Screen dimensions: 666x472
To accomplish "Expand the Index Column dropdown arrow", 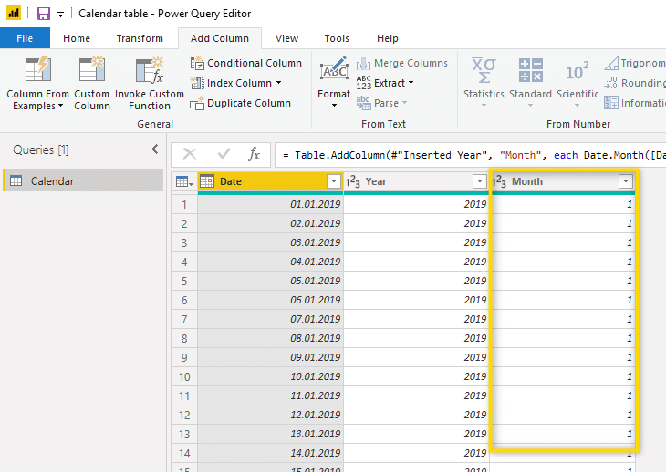I will click(x=278, y=83).
